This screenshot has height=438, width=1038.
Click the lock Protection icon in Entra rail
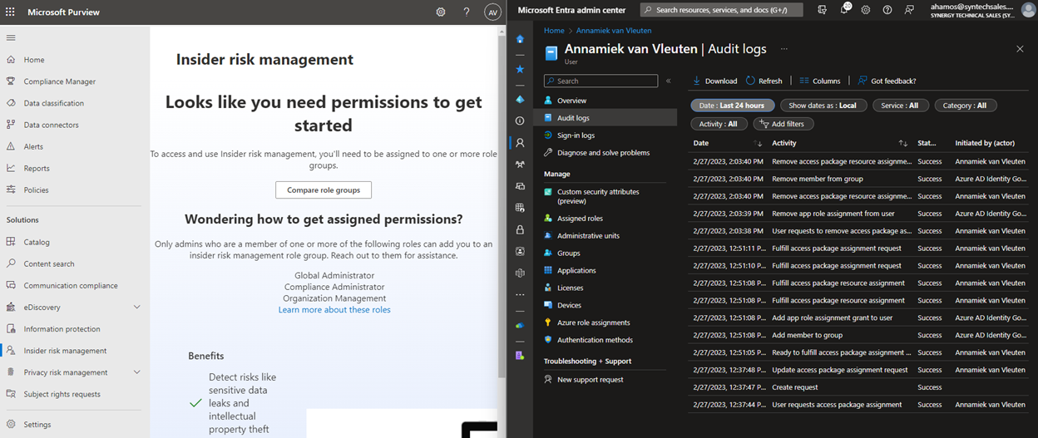[x=520, y=229]
